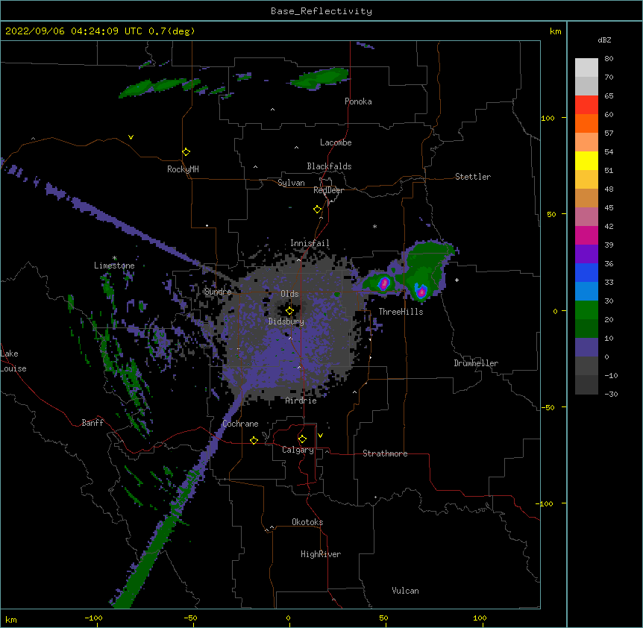Click the Lake Louise label
Viewport: 643px width, 628px height.
point(13,361)
